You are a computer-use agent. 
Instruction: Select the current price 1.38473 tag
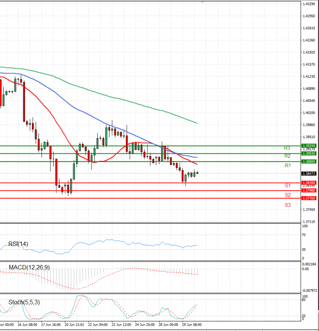pos(309,174)
